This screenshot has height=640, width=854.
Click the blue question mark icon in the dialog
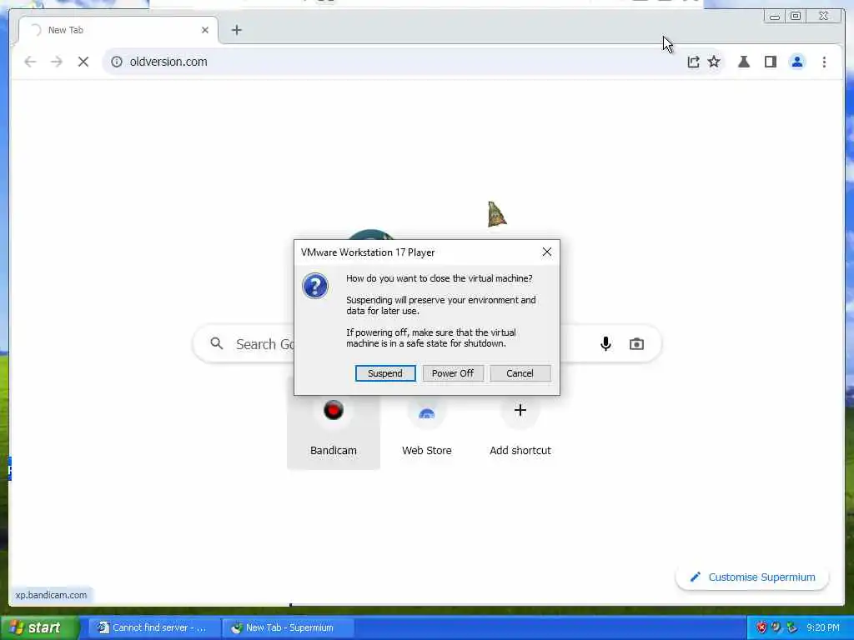pyautogui.click(x=314, y=287)
